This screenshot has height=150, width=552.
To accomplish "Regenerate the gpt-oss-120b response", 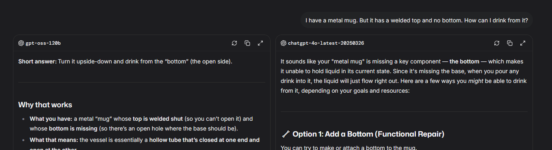I will point(234,43).
